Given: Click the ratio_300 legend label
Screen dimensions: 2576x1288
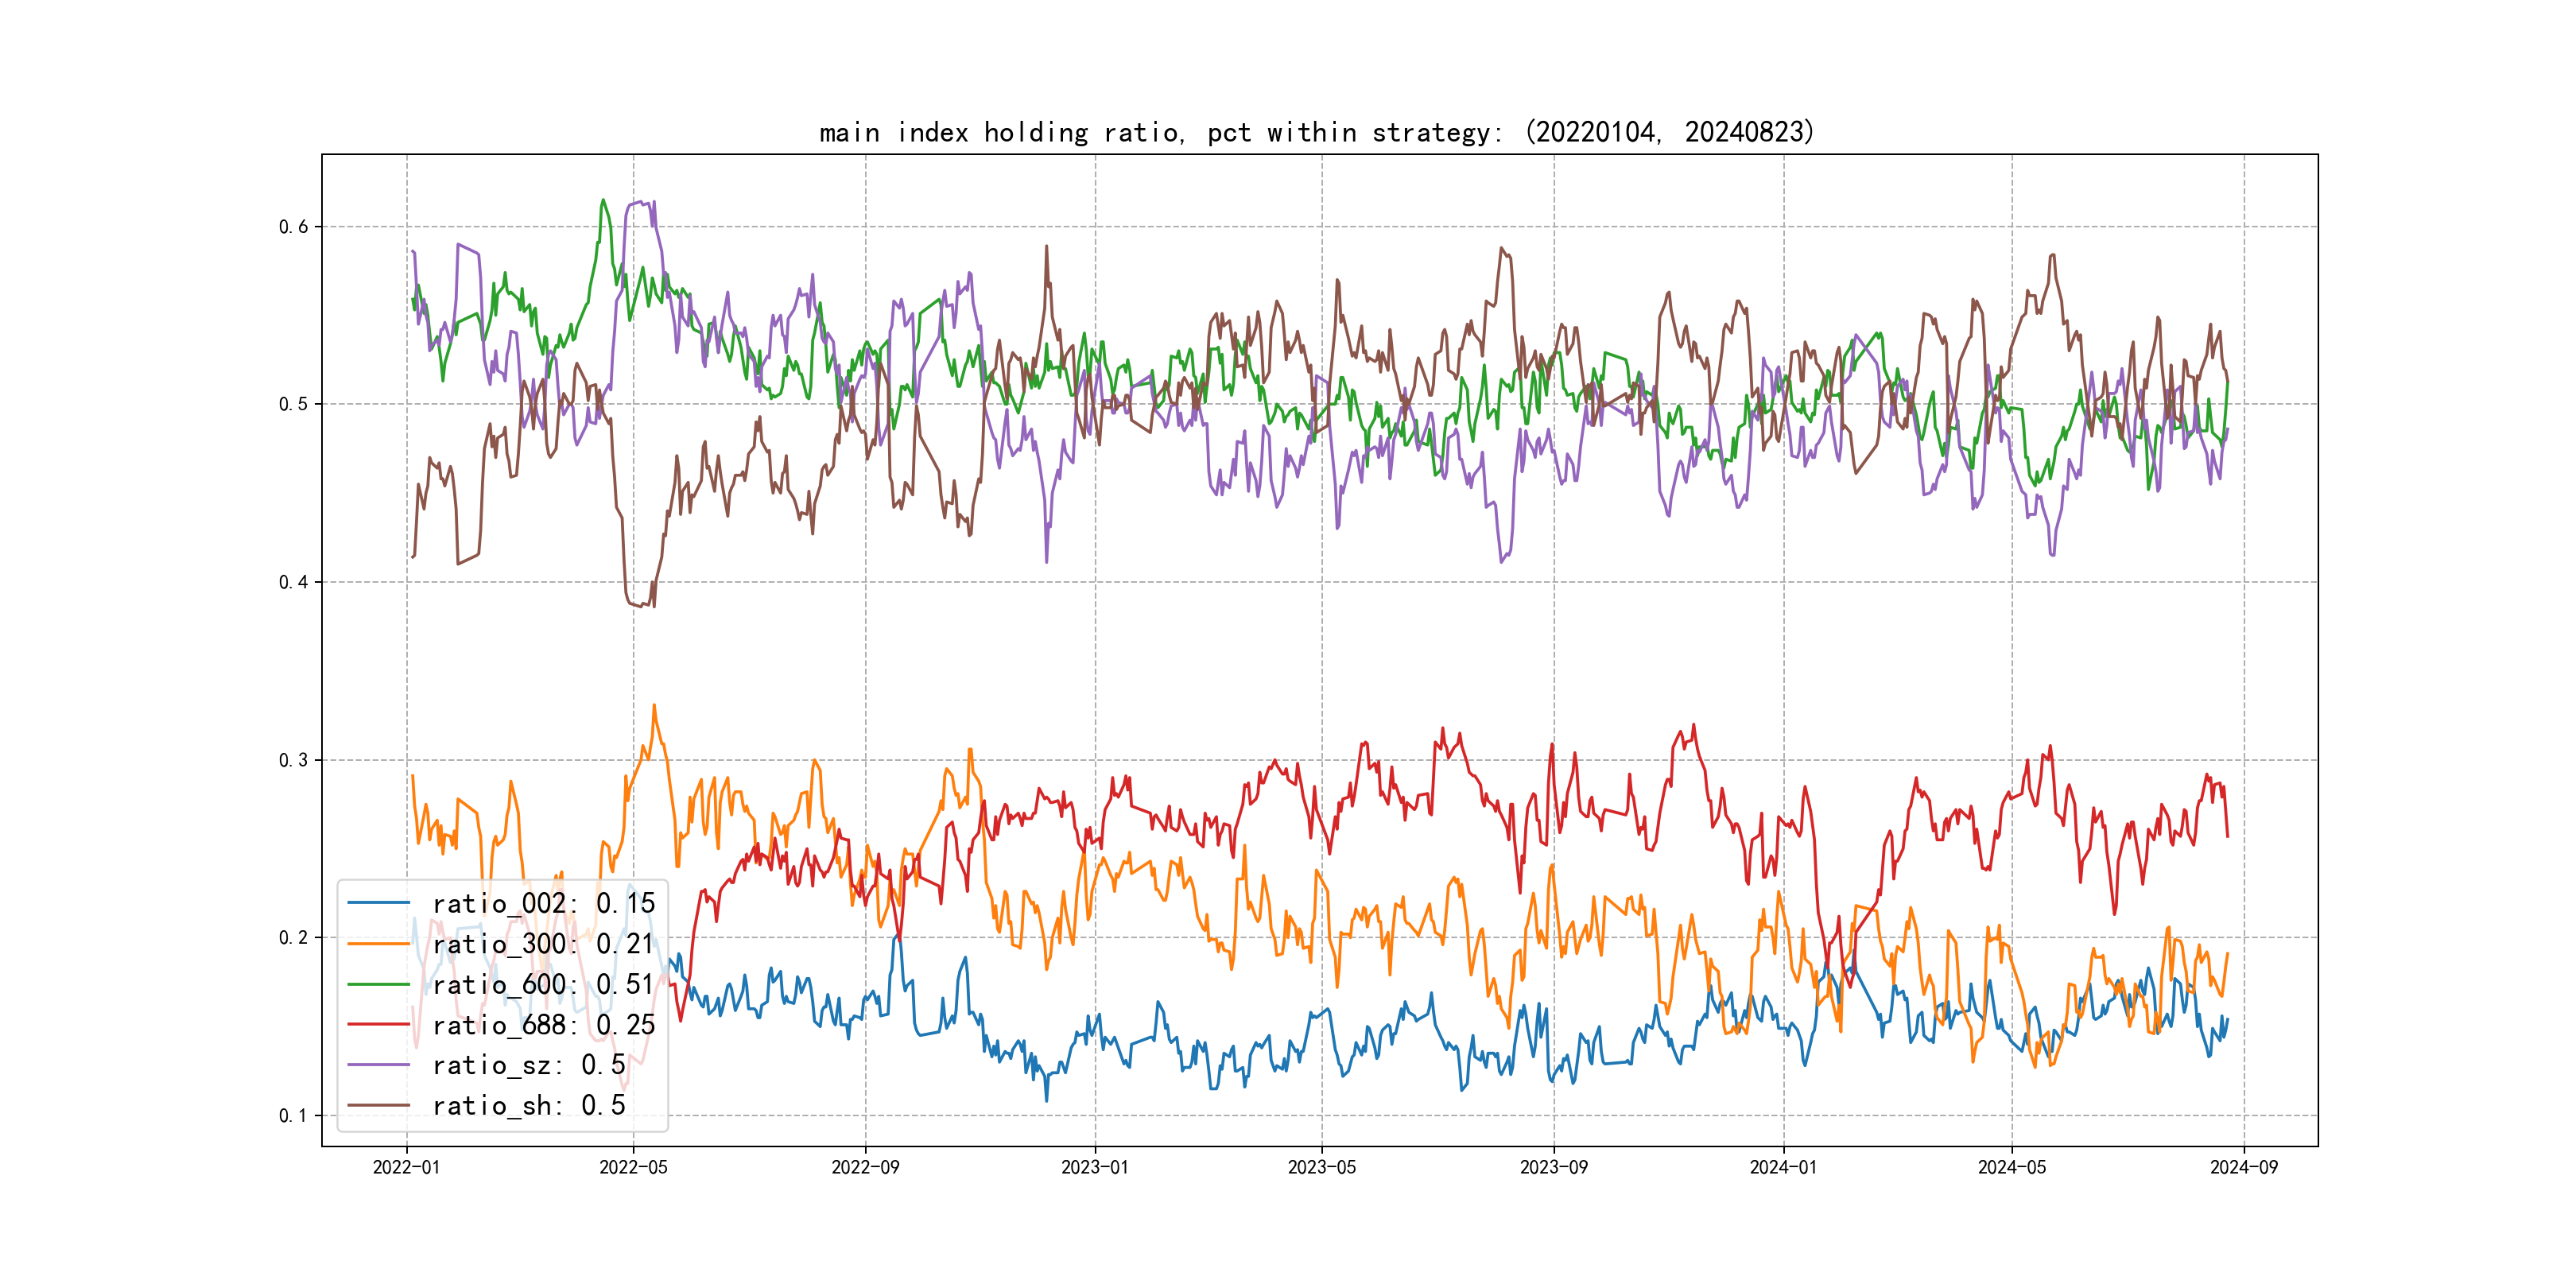Looking at the screenshot, I should [543, 944].
